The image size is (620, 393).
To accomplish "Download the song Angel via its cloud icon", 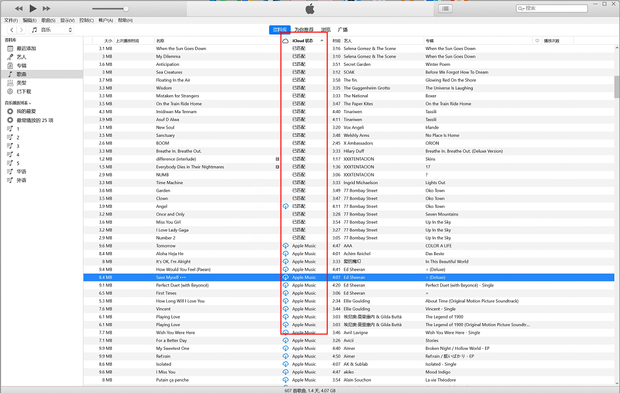I will 285,206.
